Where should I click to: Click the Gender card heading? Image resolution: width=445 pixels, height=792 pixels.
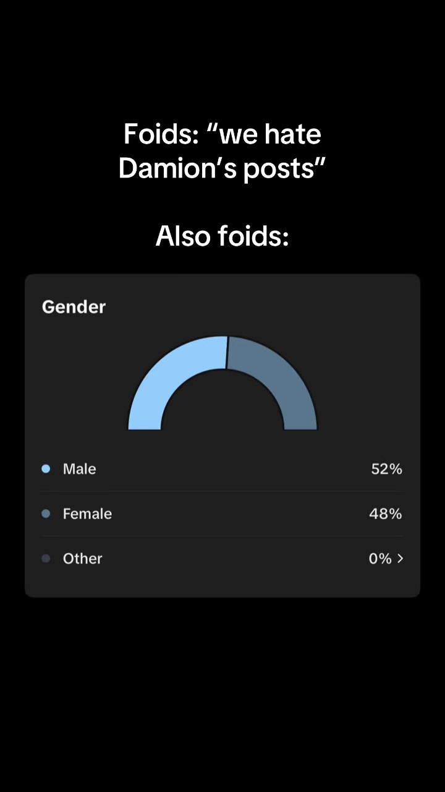tap(74, 307)
